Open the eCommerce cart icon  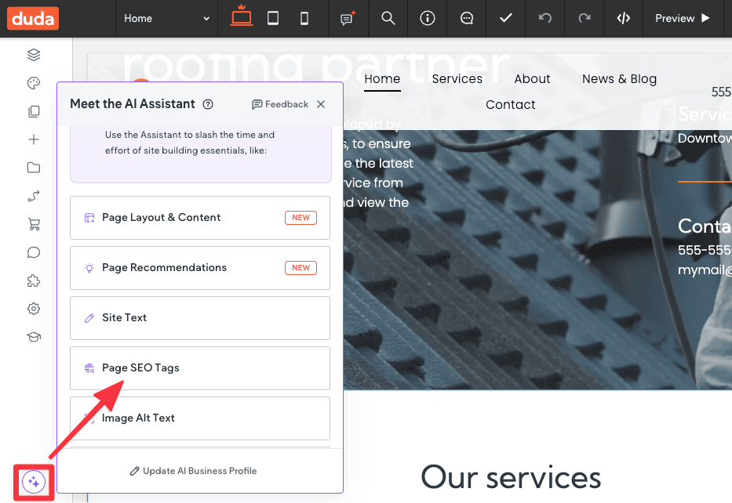33,224
